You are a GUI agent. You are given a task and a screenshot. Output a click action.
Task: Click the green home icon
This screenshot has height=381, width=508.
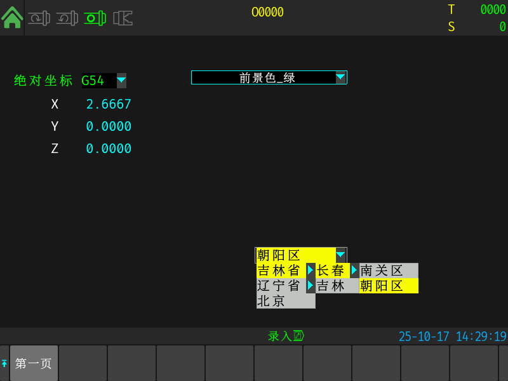click(x=11, y=17)
